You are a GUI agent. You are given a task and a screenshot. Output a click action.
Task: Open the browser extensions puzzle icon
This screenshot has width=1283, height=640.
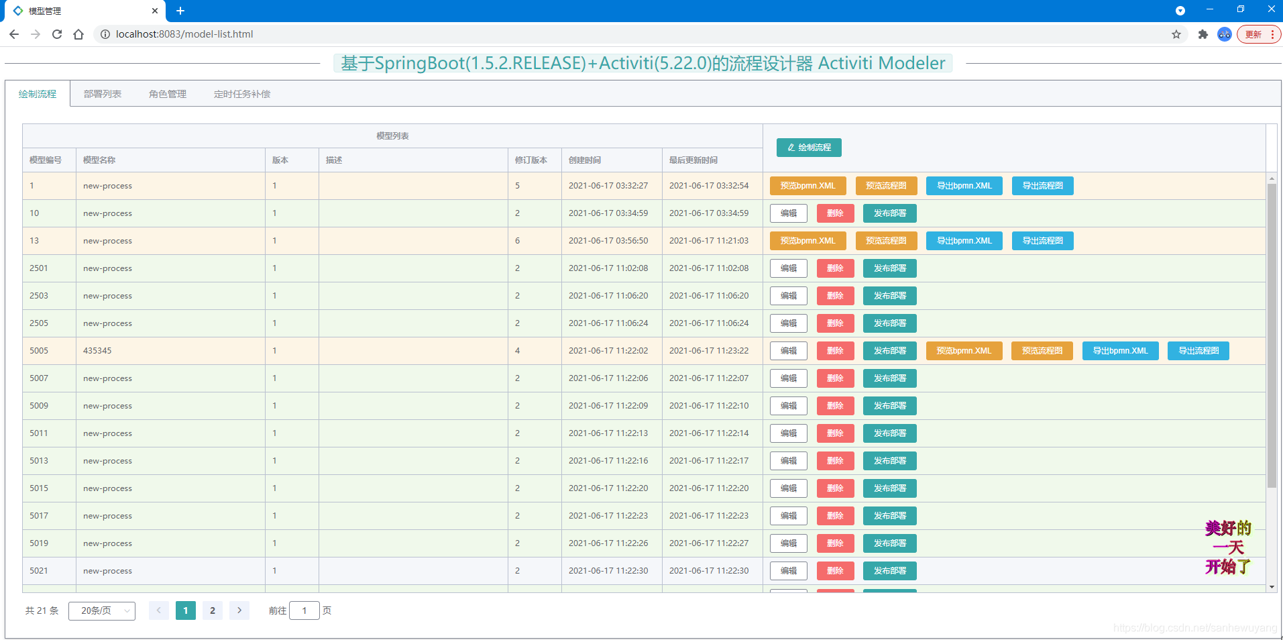(x=1203, y=34)
